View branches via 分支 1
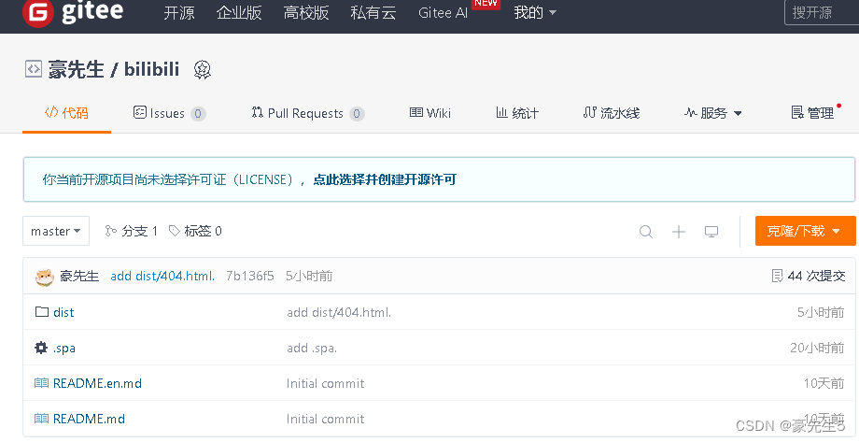859x442 pixels. [x=132, y=231]
